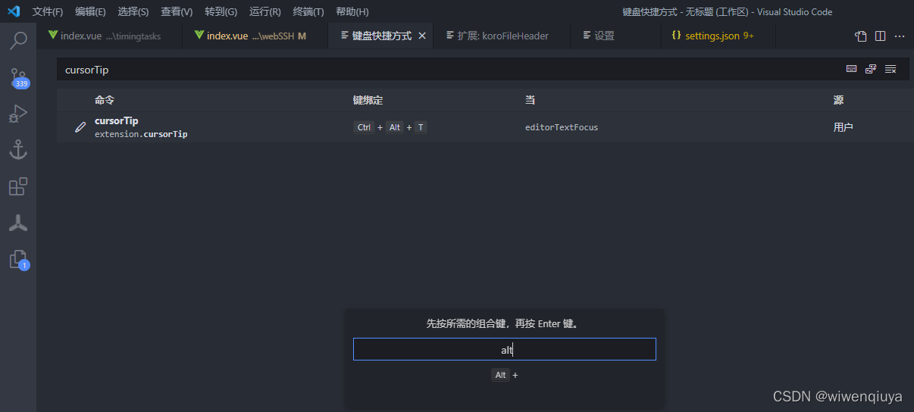Open the editor more actions menu
914x412 pixels.
(900, 36)
